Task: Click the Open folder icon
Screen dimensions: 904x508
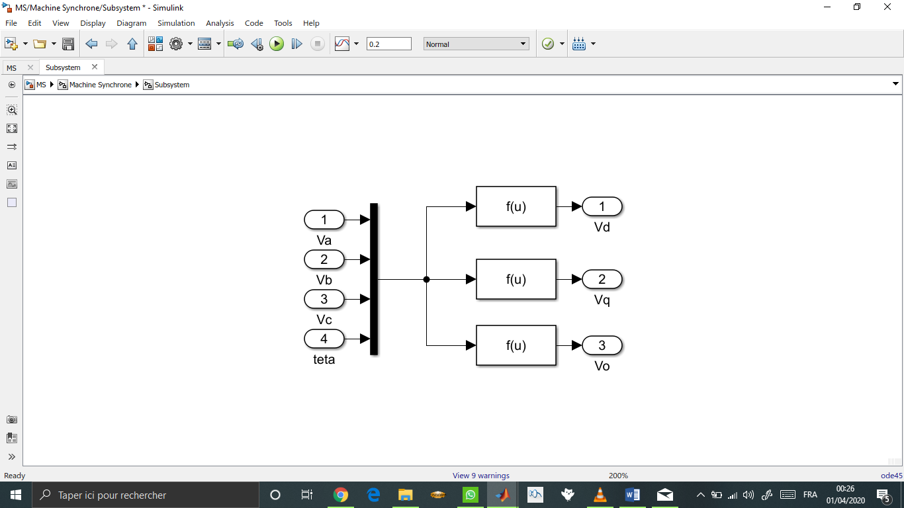Action: tap(40, 44)
